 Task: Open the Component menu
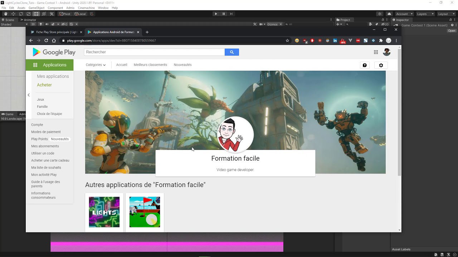click(55, 8)
